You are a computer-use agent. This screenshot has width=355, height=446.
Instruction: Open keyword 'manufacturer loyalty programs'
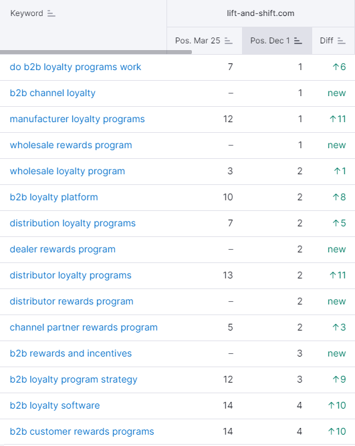[x=77, y=120]
